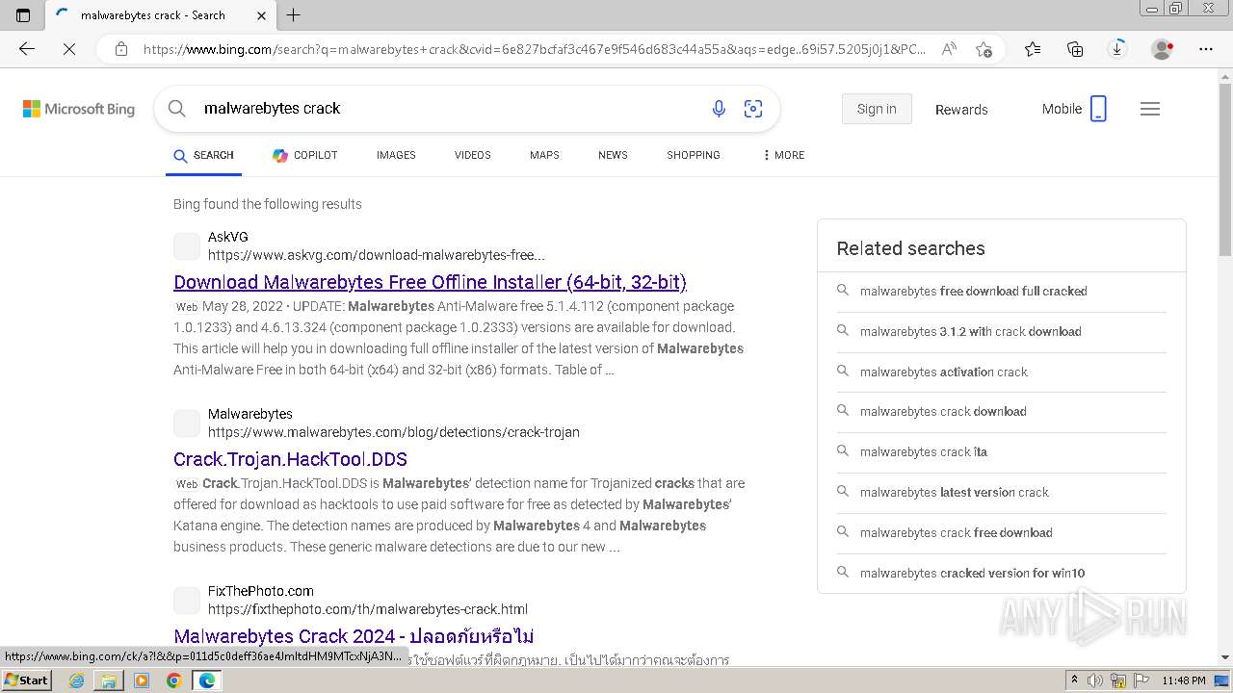The height and width of the screenshot is (693, 1233).
Task: Switch to the VIDEOS tab
Action: click(473, 155)
